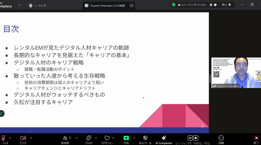Open more options for the shared screen tab
Image resolution: width=261 pixels, height=145 pixels.
coord(131,6)
